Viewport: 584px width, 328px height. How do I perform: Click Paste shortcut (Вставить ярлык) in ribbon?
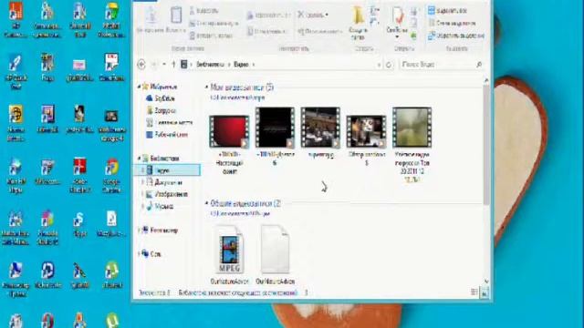[211, 36]
